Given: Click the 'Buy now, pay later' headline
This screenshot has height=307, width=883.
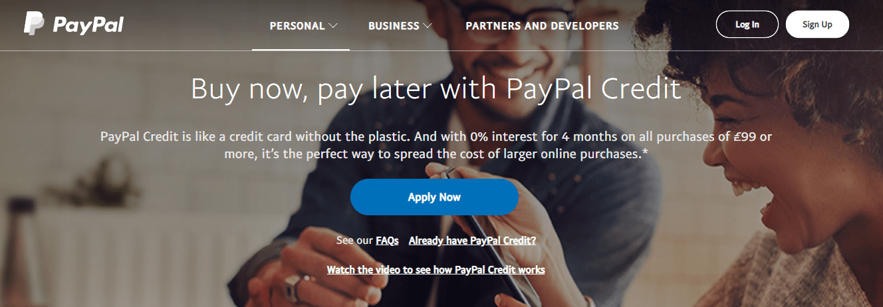Looking at the screenshot, I should pos(436,89).
